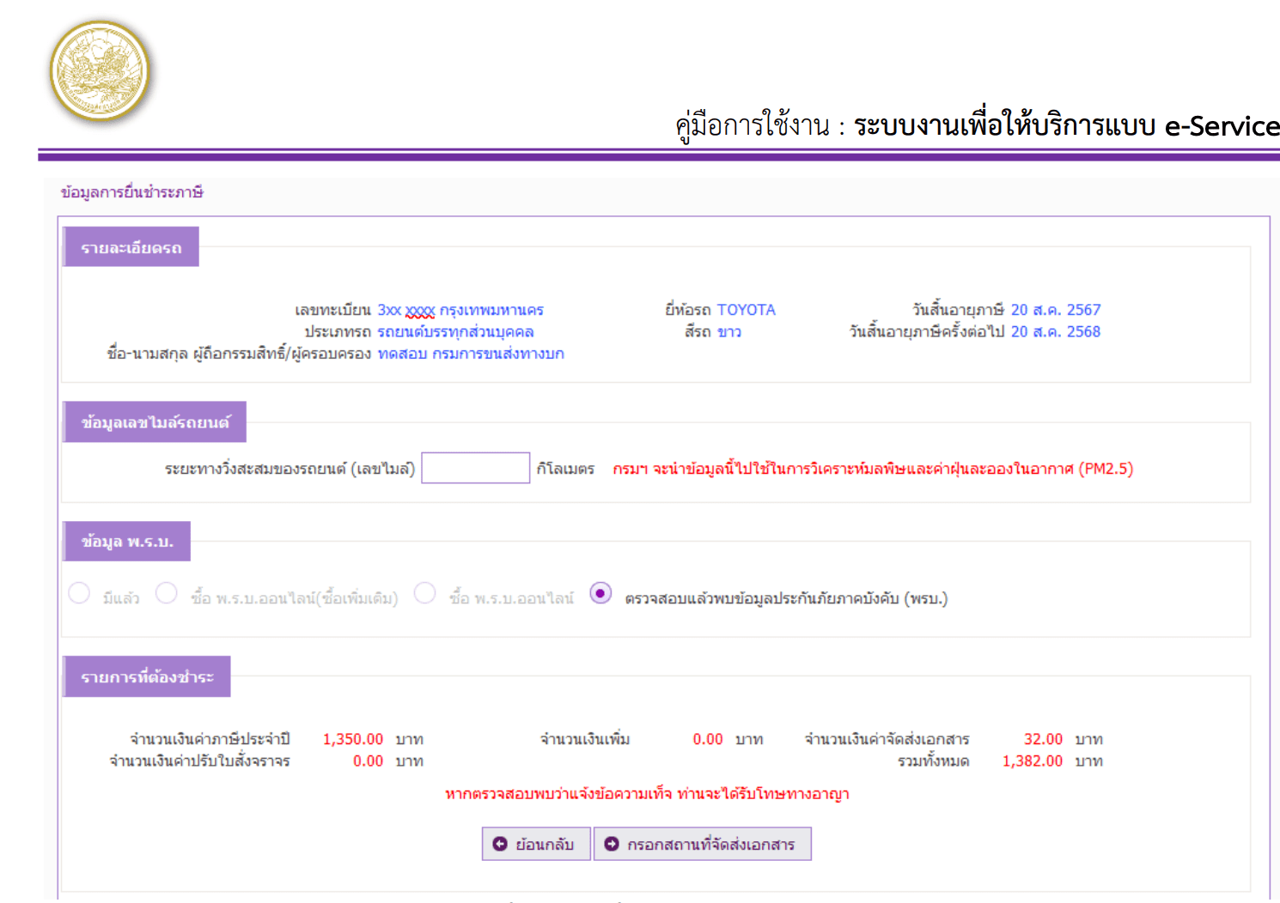This screenshot has height=903, width=1280.
Task: Click the red PM2.5 notice text
Action: pyautogui.click(x=872, y=469)
